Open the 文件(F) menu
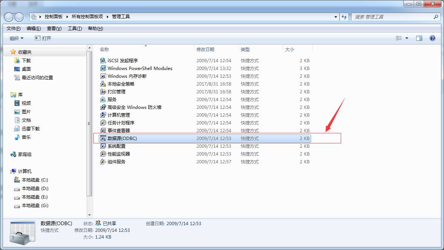Viewport: 444px width, 250px height. pyautogui.click(x=14, y=29)
